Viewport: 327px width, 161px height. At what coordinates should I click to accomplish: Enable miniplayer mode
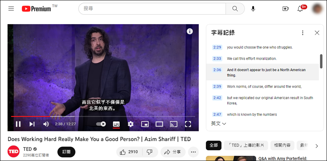[145, 124]
